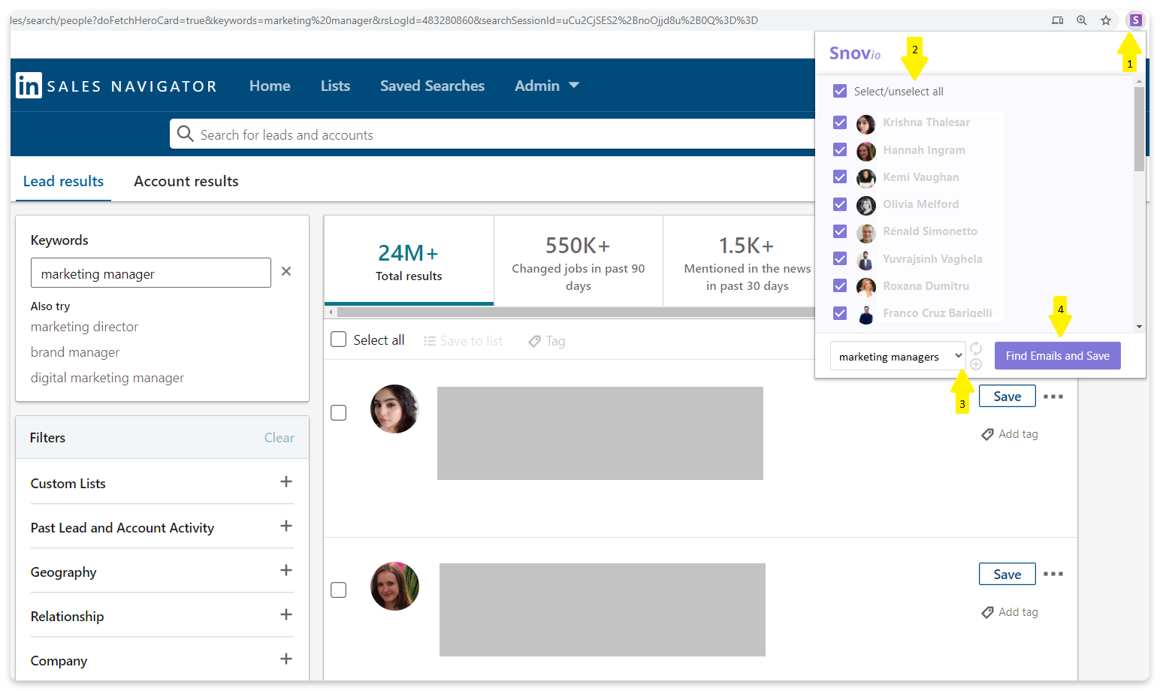
Task: Open the Admin dropdown menu
Action: point(546,86)
